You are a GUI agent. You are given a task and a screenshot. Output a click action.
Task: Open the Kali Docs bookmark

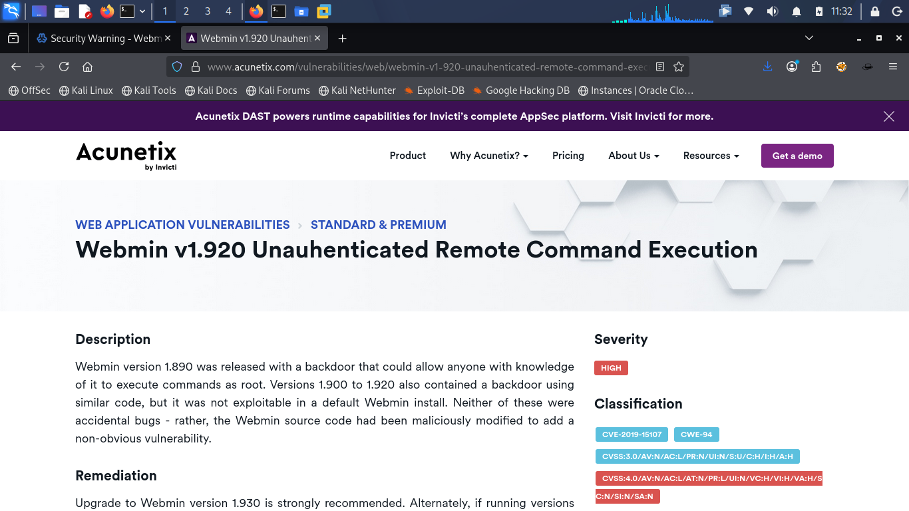[211, 90]
